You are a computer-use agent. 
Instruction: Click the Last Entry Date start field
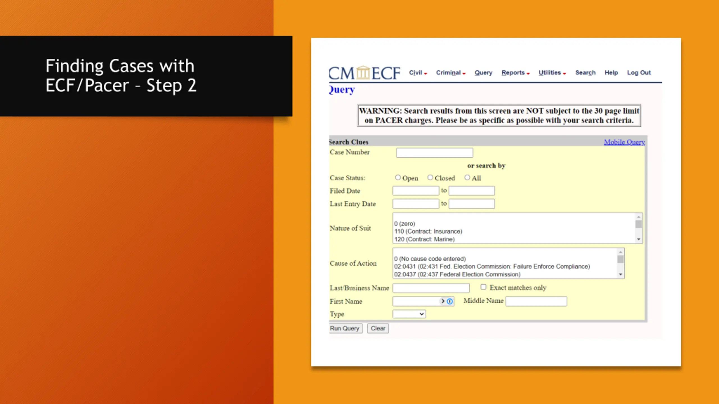point(416,204)
